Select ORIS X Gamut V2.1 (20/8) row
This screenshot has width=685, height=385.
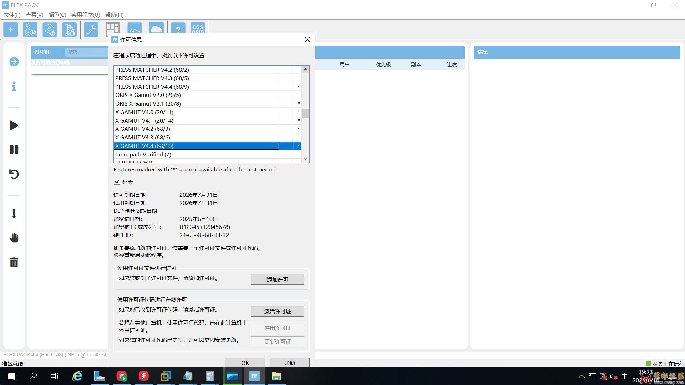(208, 103)
